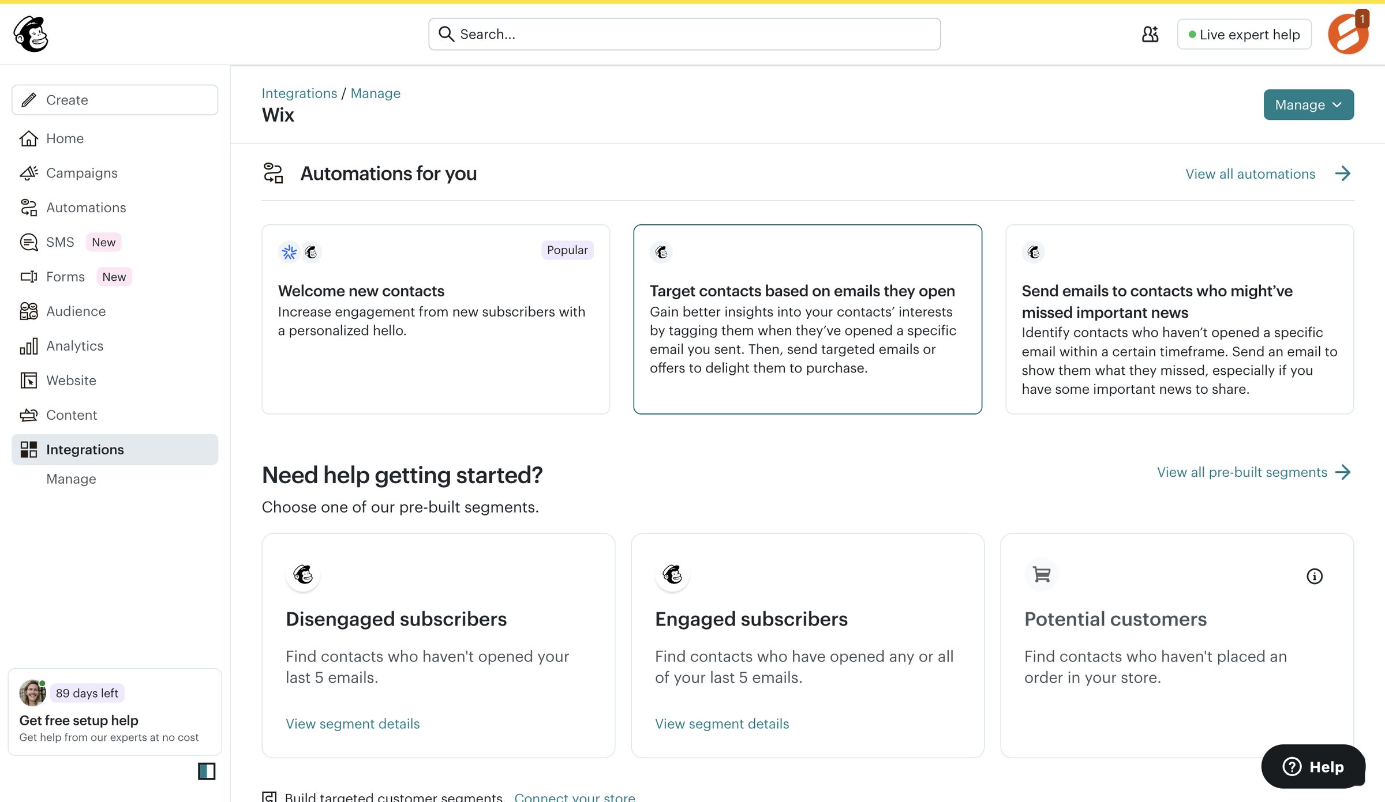Click arrow next to View all pre-built segments
This screenshot has height=802, width=1385.
[x=1343, y=472]
